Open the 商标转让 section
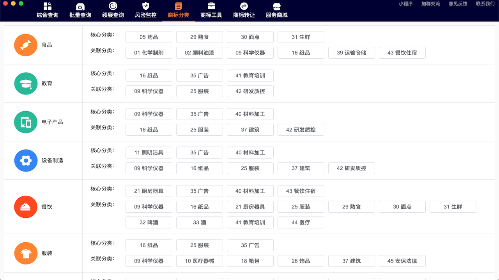 pyautogui.click(x=244, y=10)
